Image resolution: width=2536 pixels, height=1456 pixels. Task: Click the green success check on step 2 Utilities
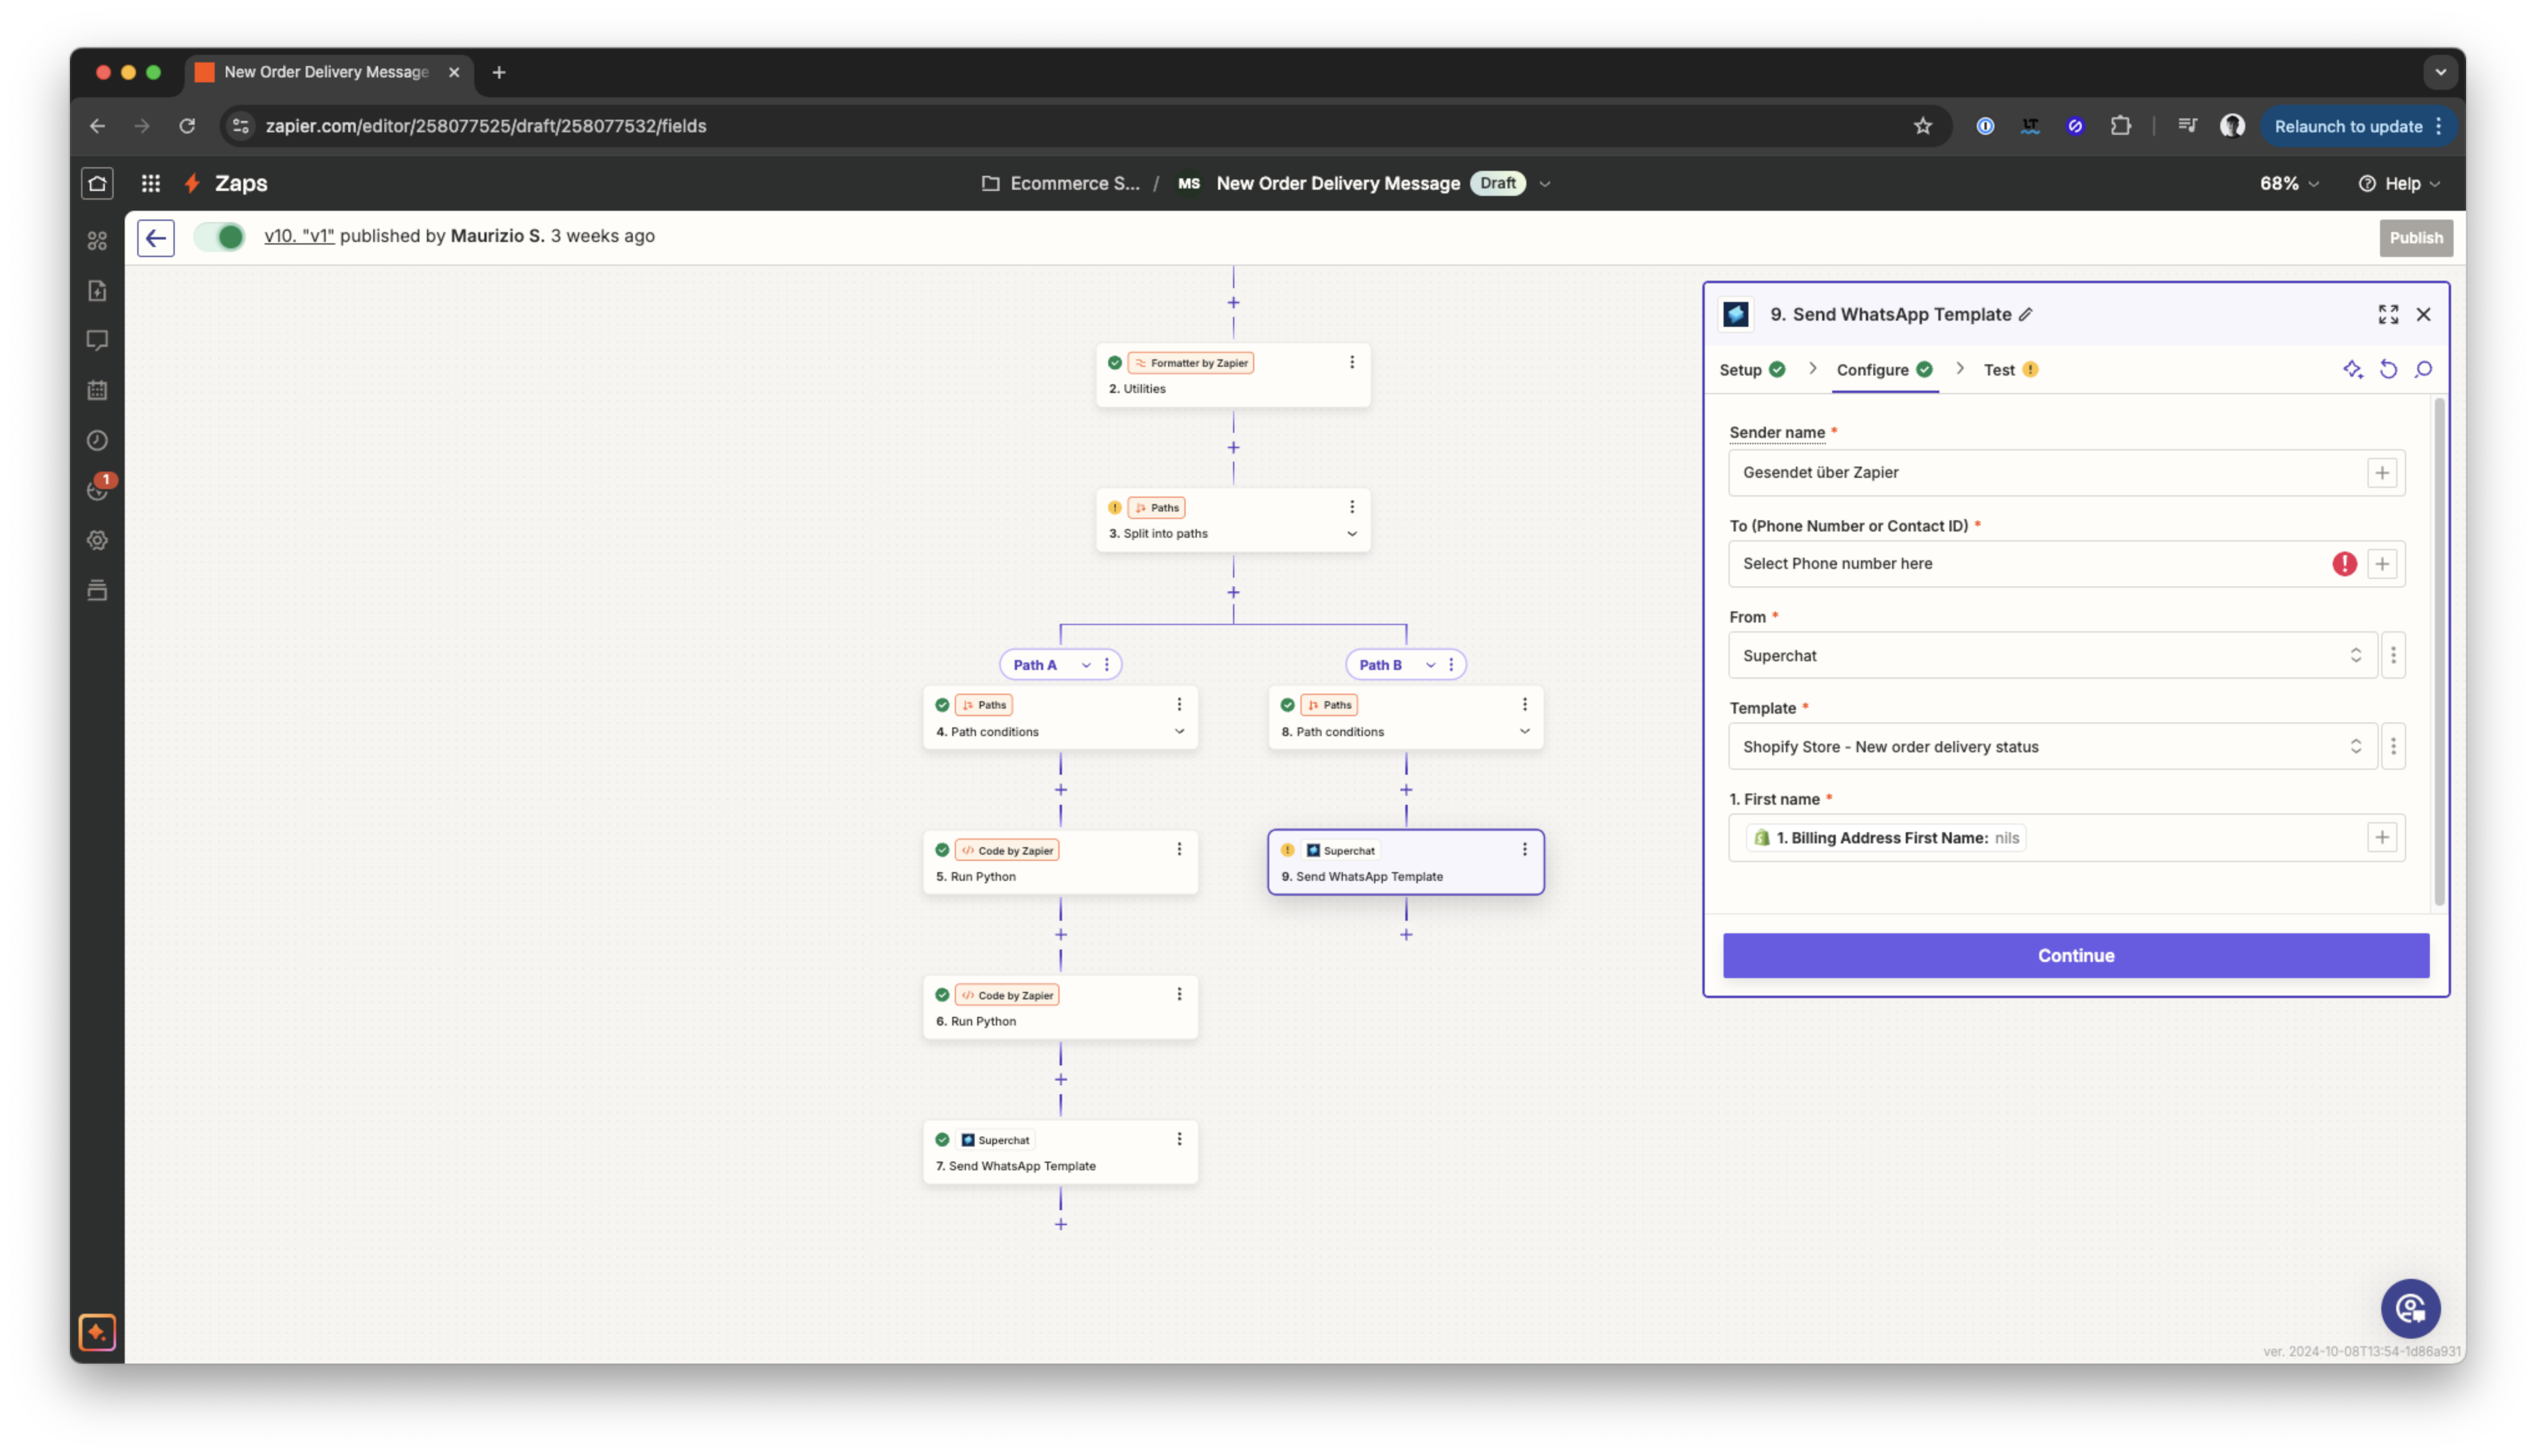point(1114,363)
